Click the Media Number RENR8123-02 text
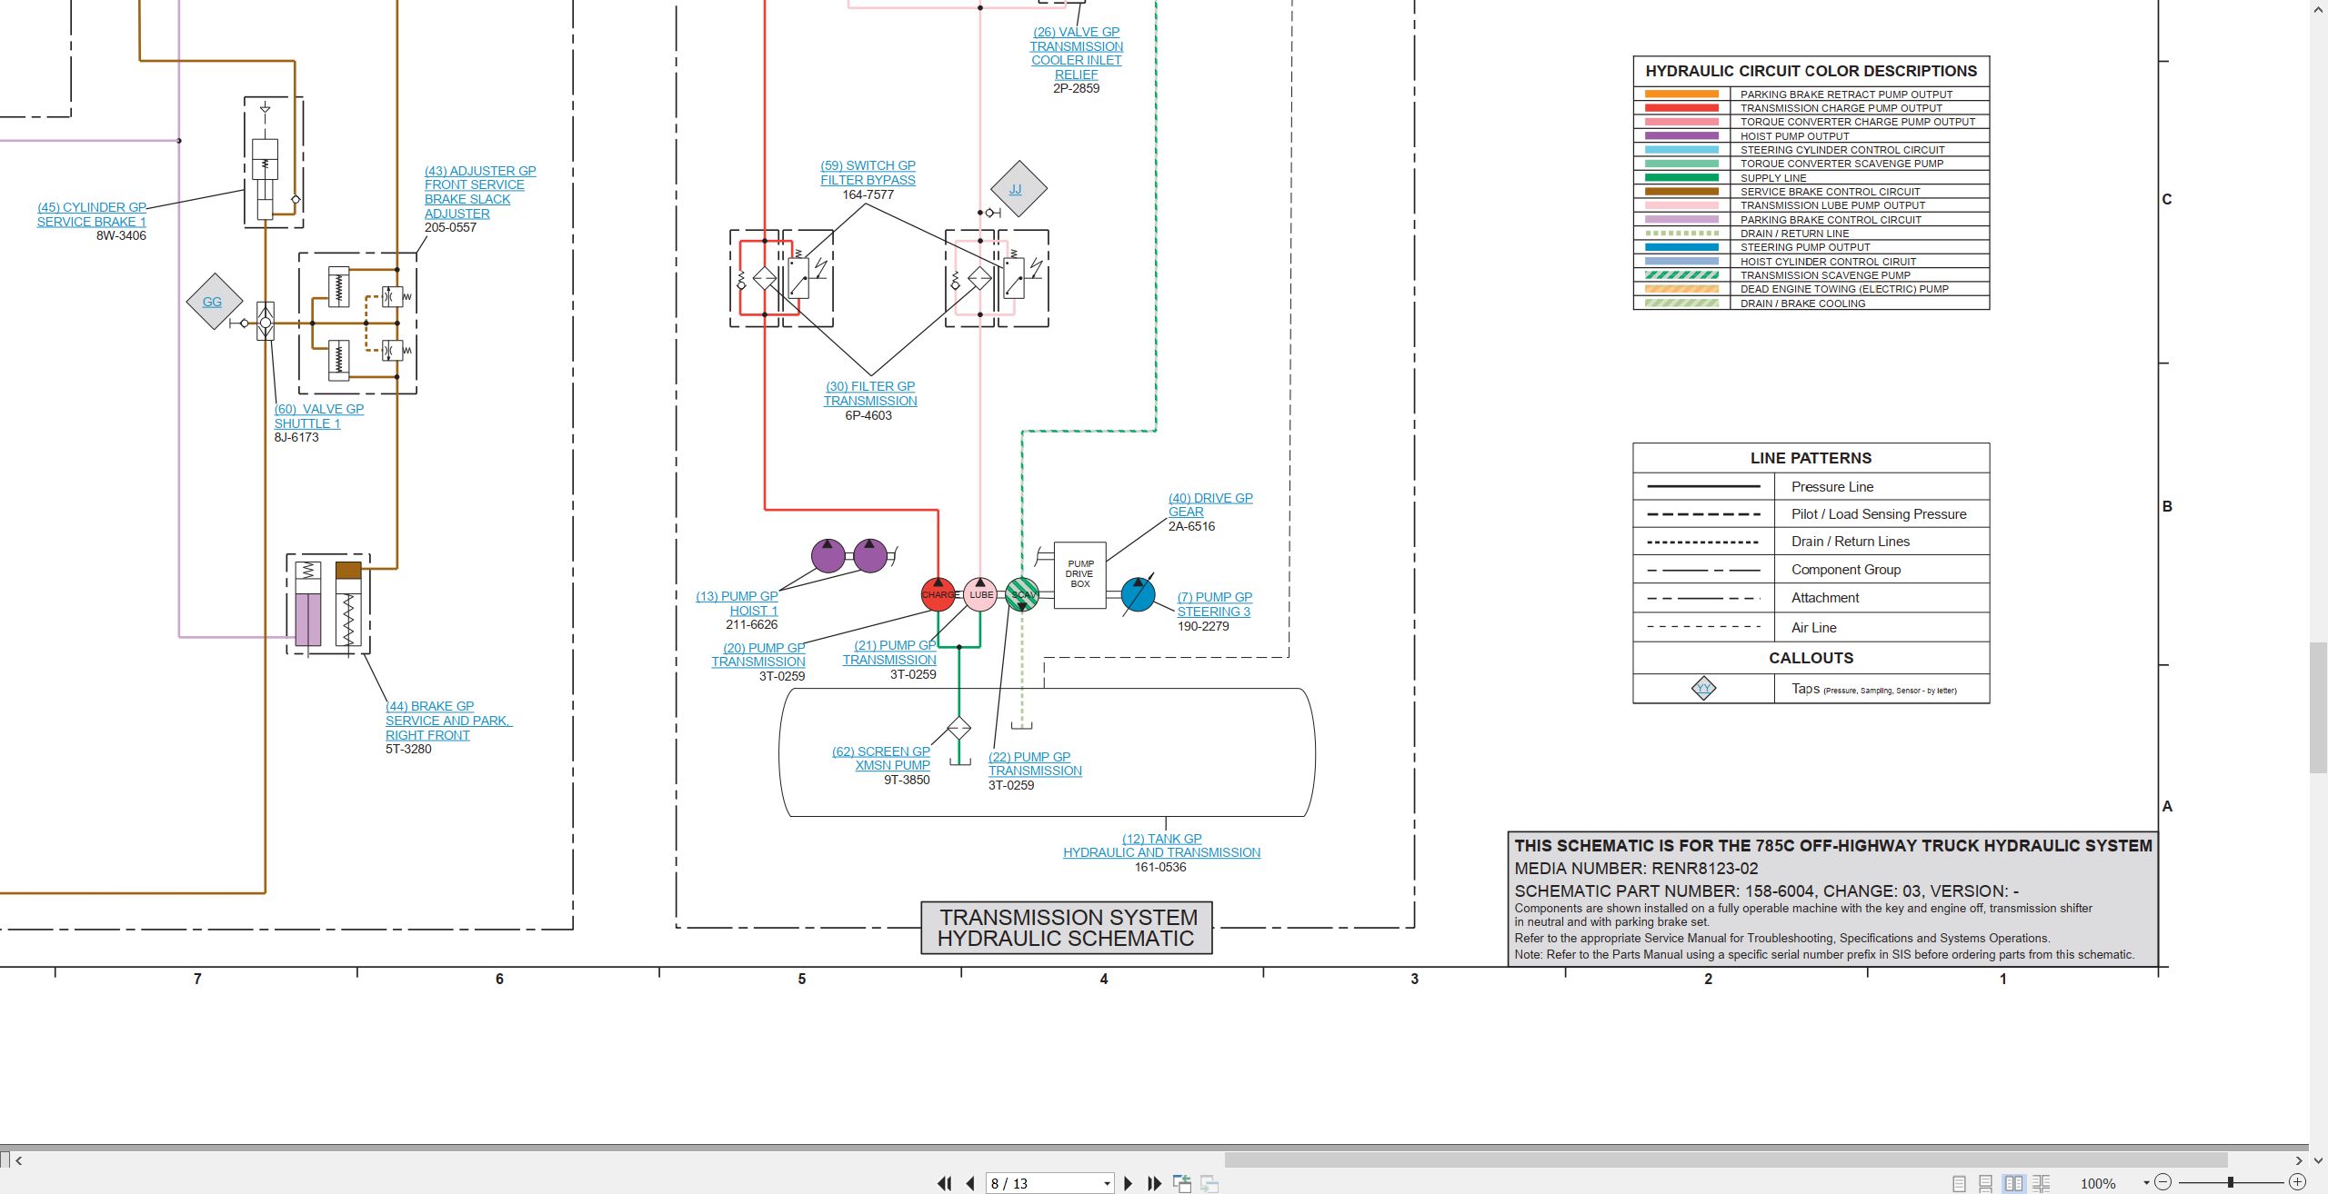 [1636, 869]
